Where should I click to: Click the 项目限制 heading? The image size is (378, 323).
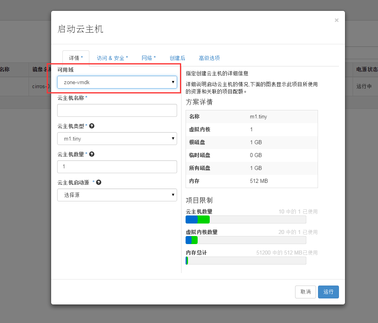click(x=199, y=200)
